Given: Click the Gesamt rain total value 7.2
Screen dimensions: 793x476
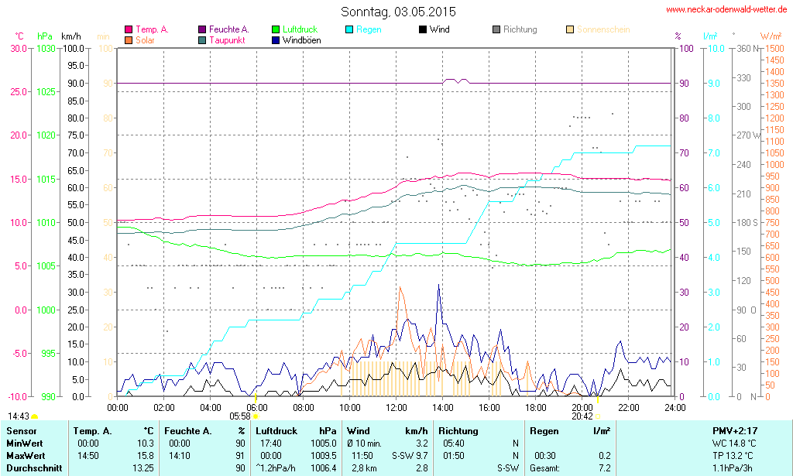Looking at the screenshot, I should point(604,468).
